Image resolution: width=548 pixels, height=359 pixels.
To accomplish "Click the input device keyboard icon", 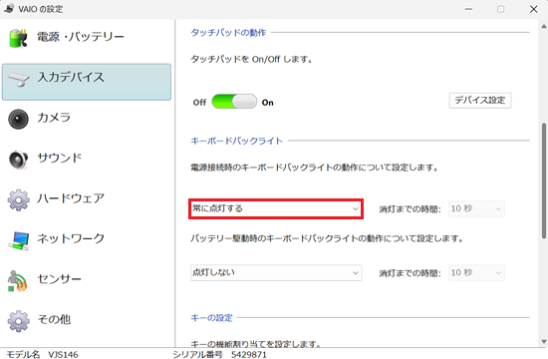I will 18,80.
